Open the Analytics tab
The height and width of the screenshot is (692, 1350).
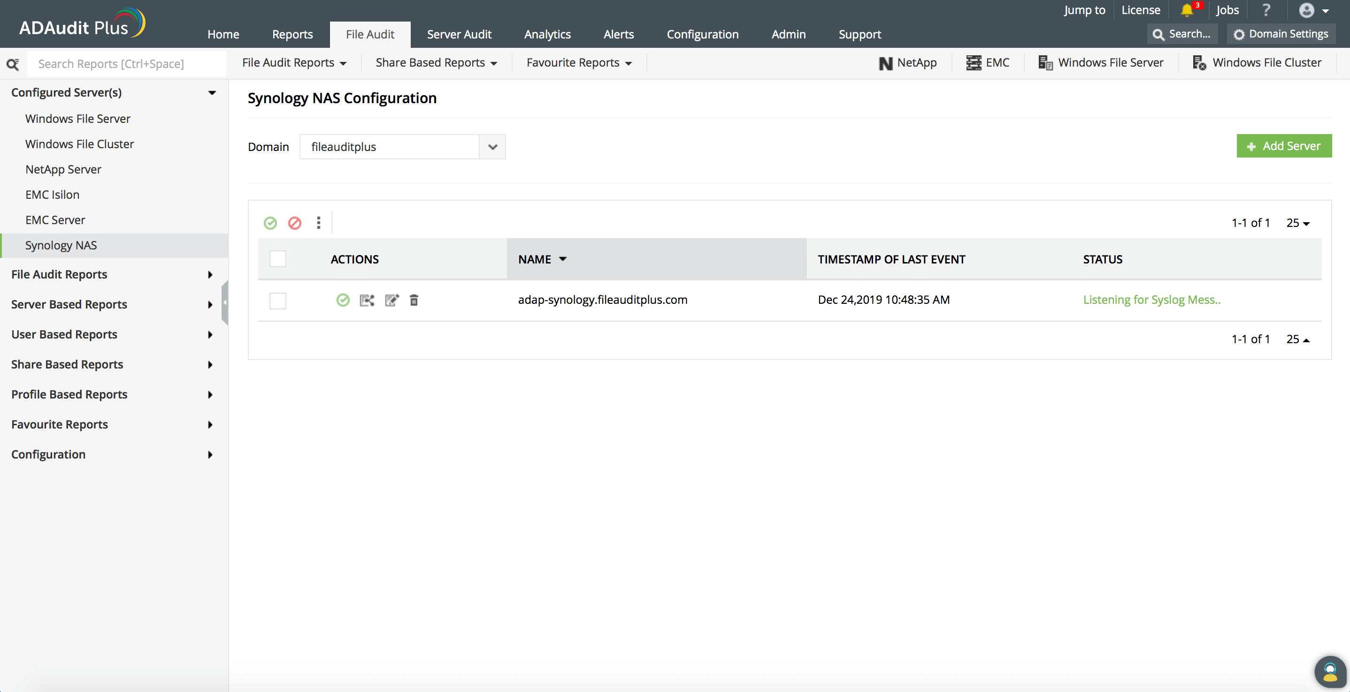coord(547,35)
